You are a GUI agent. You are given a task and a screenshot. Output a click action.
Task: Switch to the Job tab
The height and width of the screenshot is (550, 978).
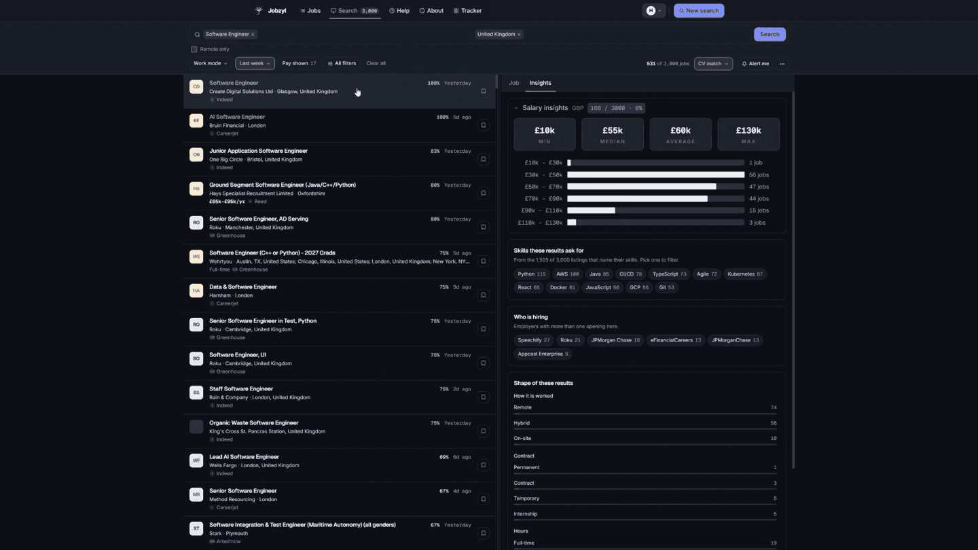pos(514,83)
